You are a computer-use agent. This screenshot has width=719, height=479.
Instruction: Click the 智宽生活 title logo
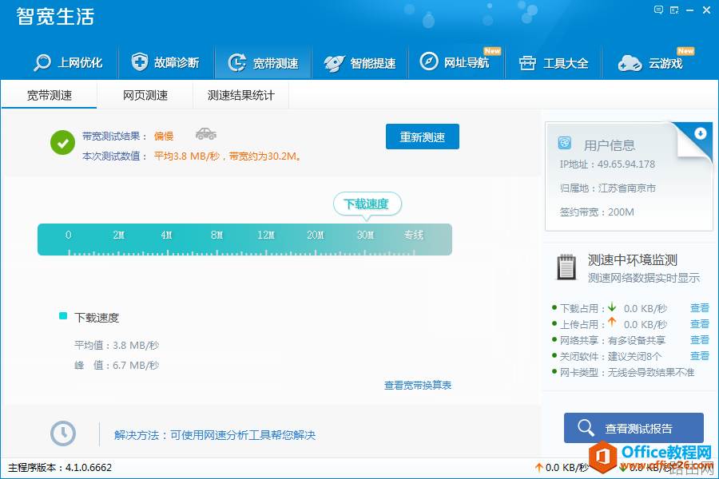click(55, 17)
